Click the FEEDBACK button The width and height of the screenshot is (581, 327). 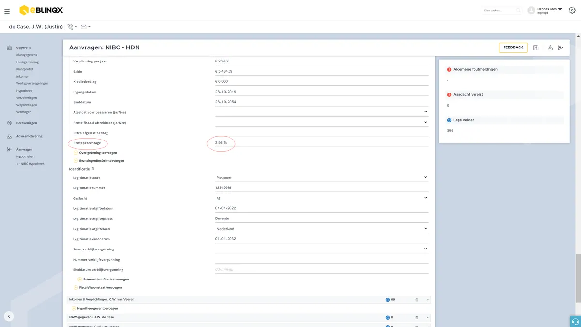coord(513,47)
